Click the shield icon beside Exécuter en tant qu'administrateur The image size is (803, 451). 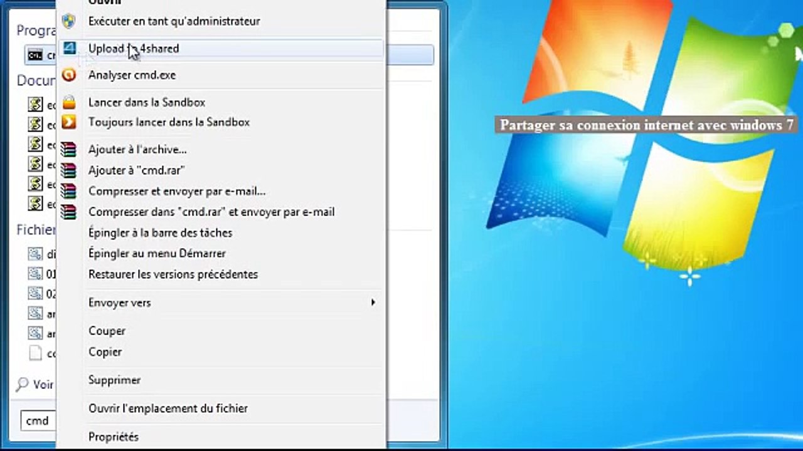tap(69, 21)
